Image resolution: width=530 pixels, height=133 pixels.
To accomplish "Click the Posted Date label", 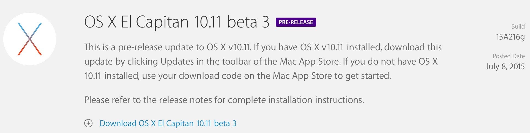I will (x=509, y=56).
